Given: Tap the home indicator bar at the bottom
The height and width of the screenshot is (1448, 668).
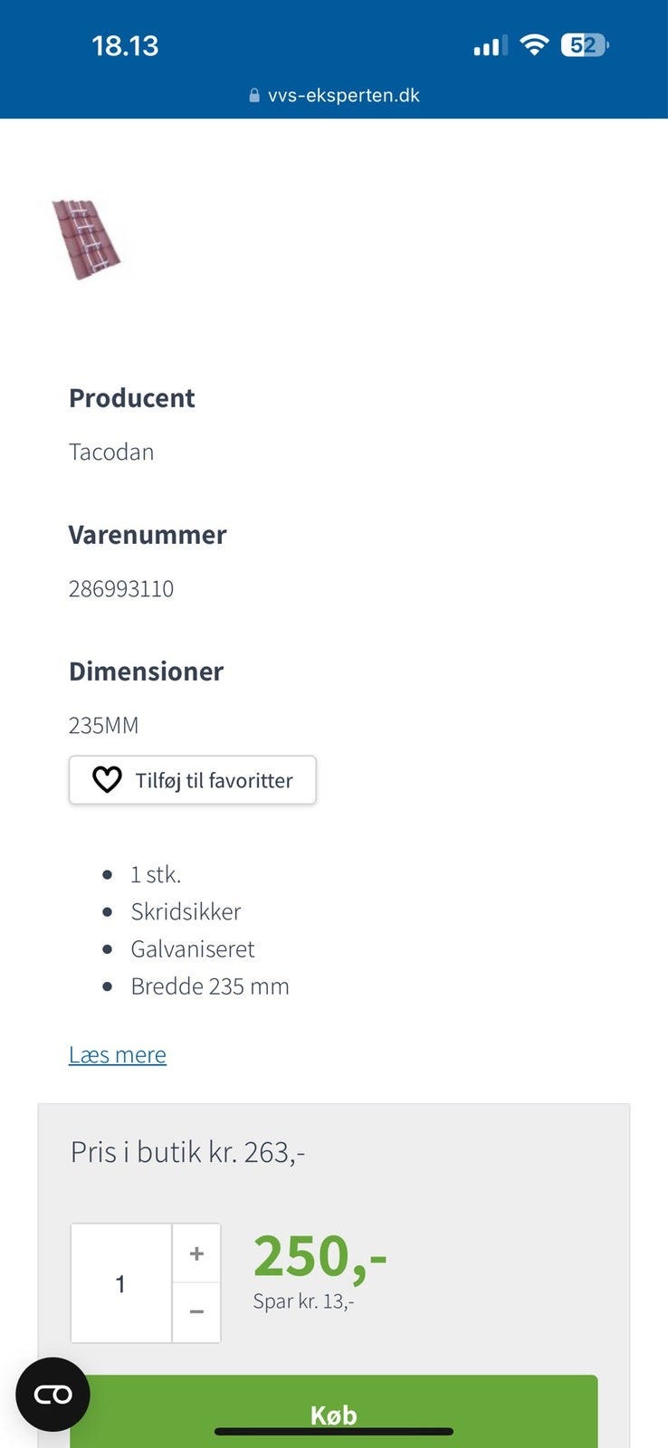Looking at the screenshot, I should (334, 1432).
